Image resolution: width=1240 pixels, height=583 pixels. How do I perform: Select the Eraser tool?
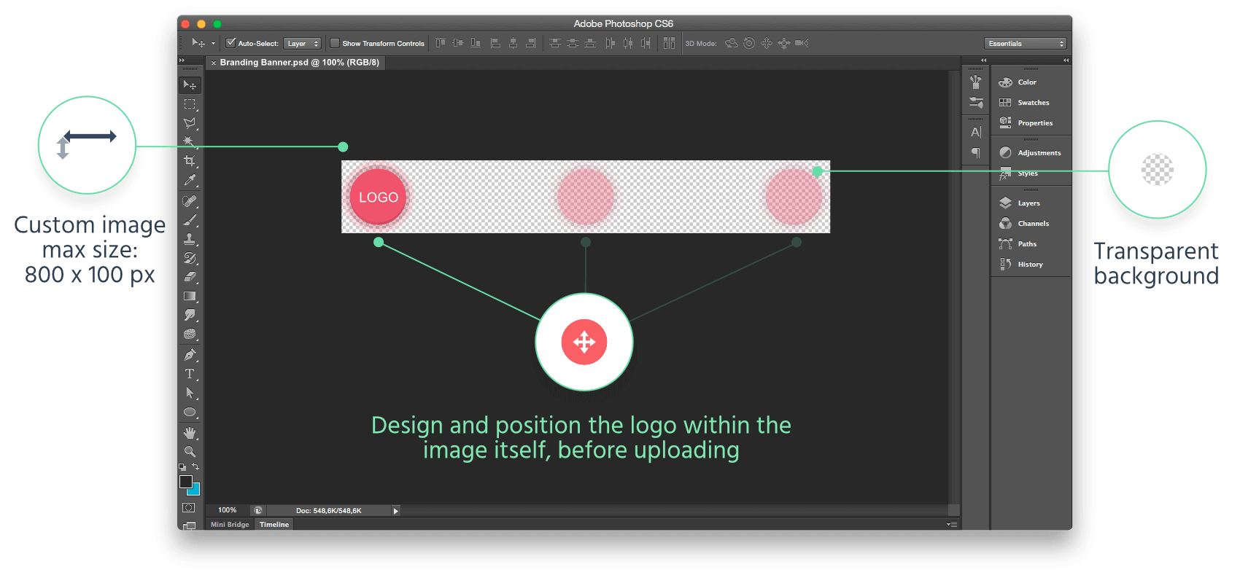tap(190, 277)
